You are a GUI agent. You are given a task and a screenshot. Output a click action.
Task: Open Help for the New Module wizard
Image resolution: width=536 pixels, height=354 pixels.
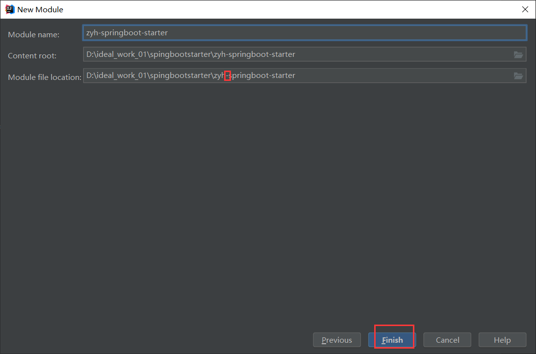502,340
